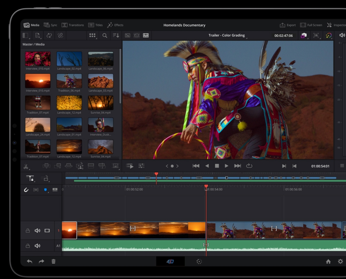Click the media pool scrollbar

coord(120,76)
